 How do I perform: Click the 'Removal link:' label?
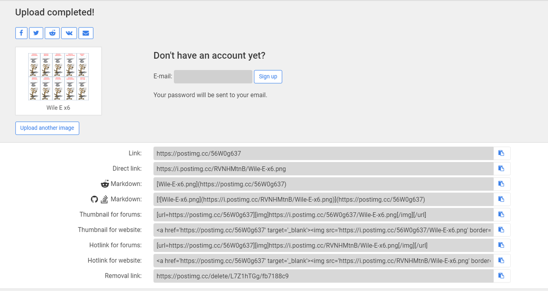point(123,276)
